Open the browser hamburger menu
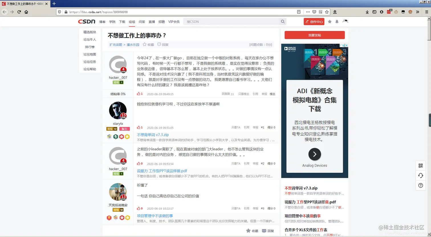This screenshot has width=431, height=237. pos(427,12)
